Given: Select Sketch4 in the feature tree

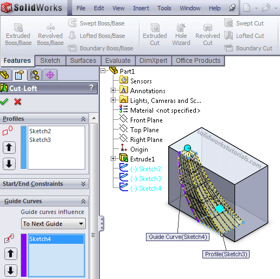Looking at the screenshot, I should (x=140, y=189).
